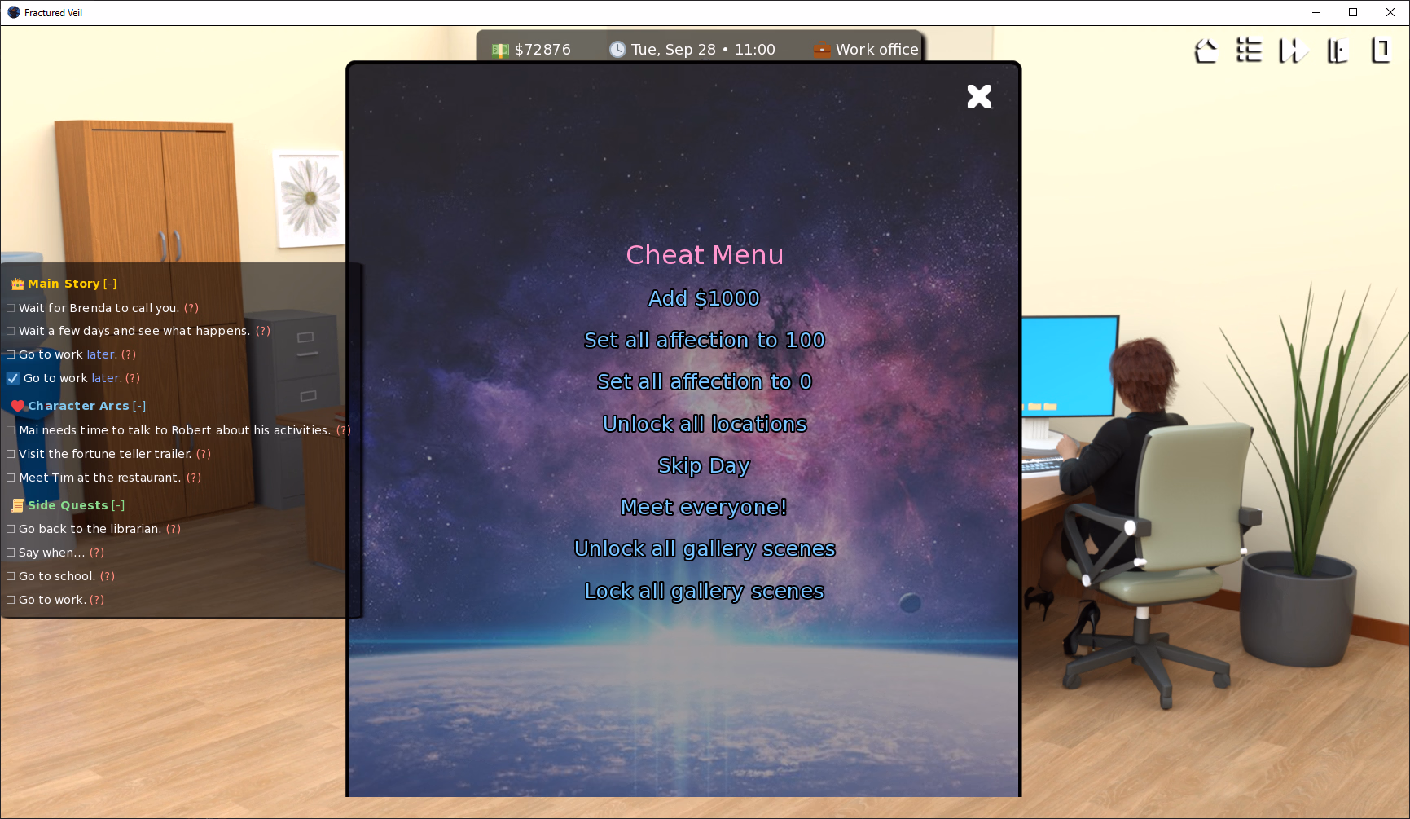Click the 'later' link in the checked quest row
This screenshot has width=1410, height=819.
105,378
